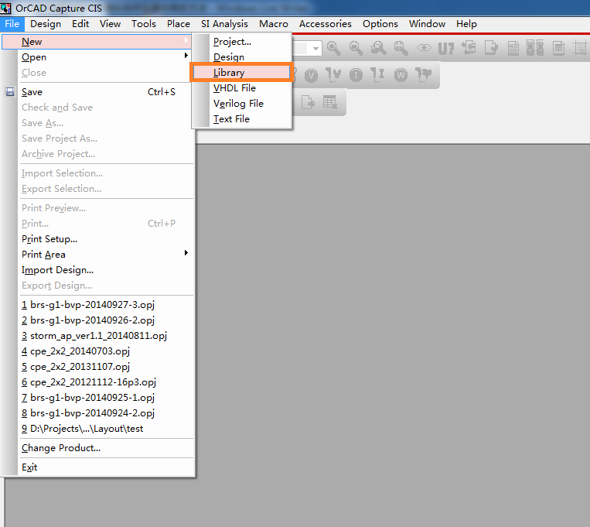Choose Project... from the New submenu
This screenshot has width=590, height=527.
[242, 42]
